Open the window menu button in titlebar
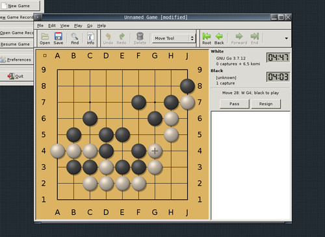Image resolution: width=325 pixels, height=237 pixels. coord(38,17)
